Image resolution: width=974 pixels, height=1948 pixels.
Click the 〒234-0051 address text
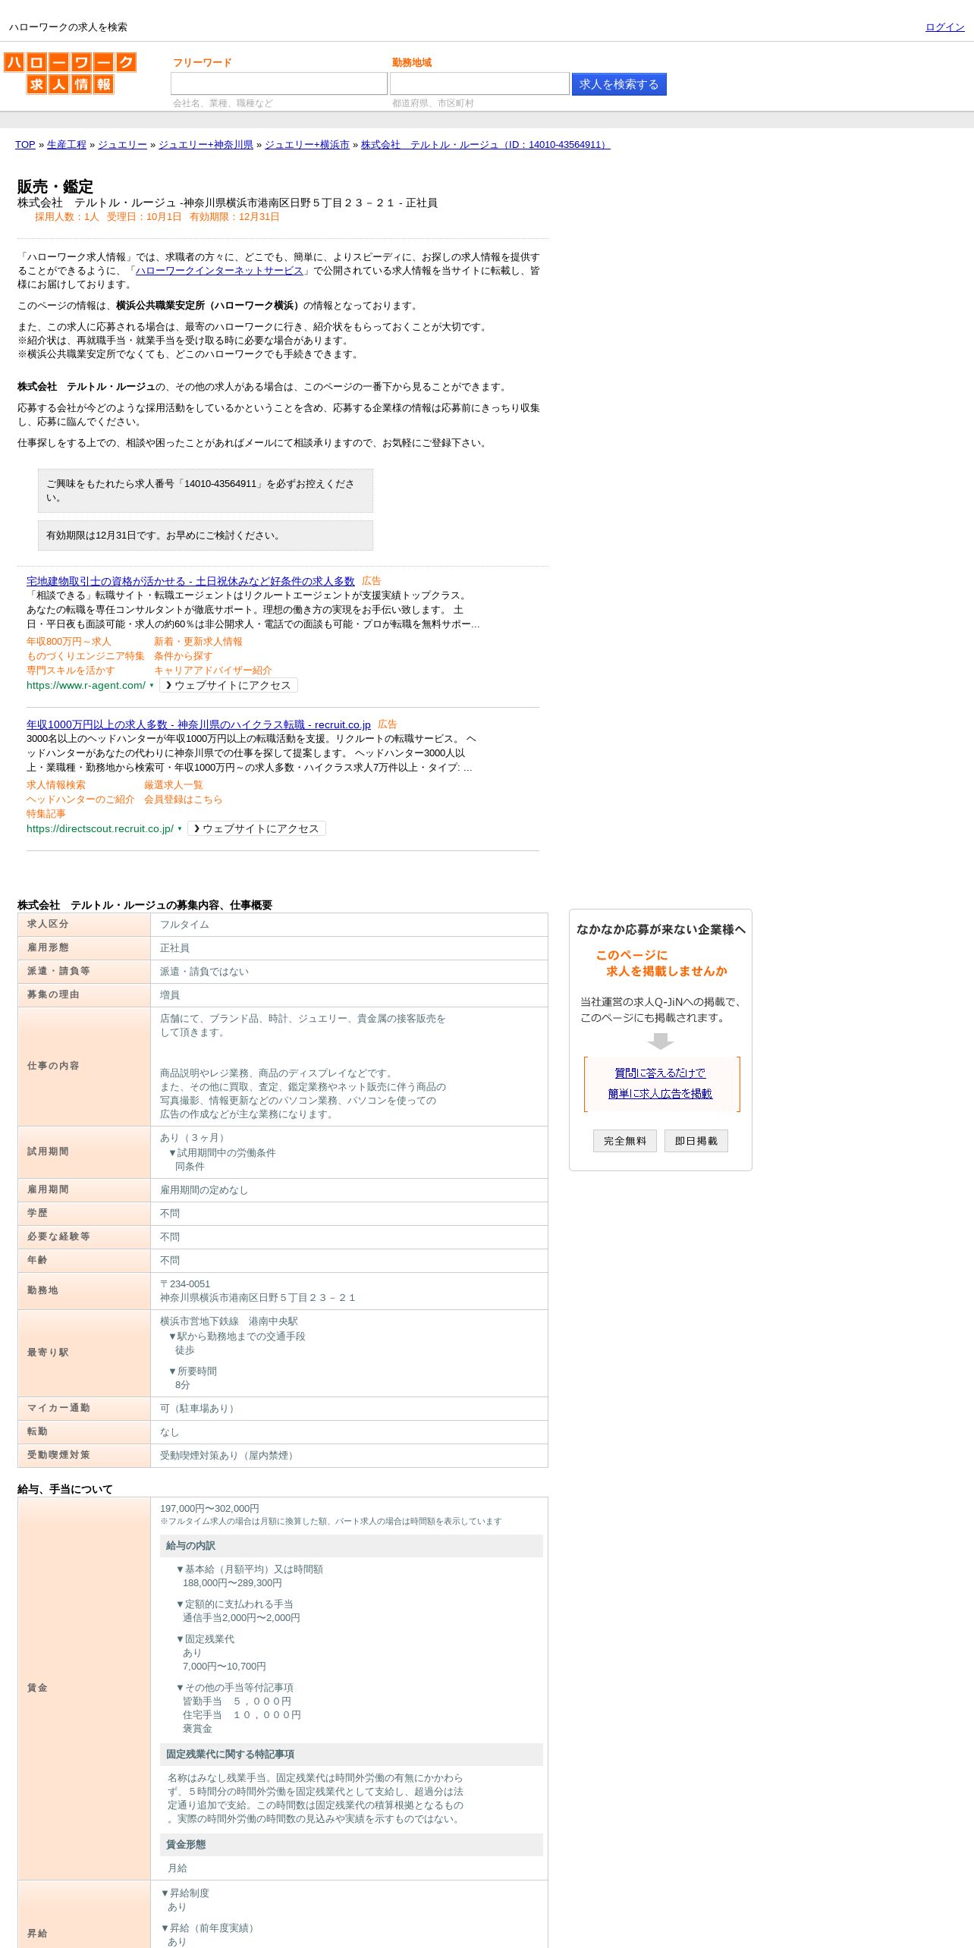pyautogui.click(x=185, y=1284)
